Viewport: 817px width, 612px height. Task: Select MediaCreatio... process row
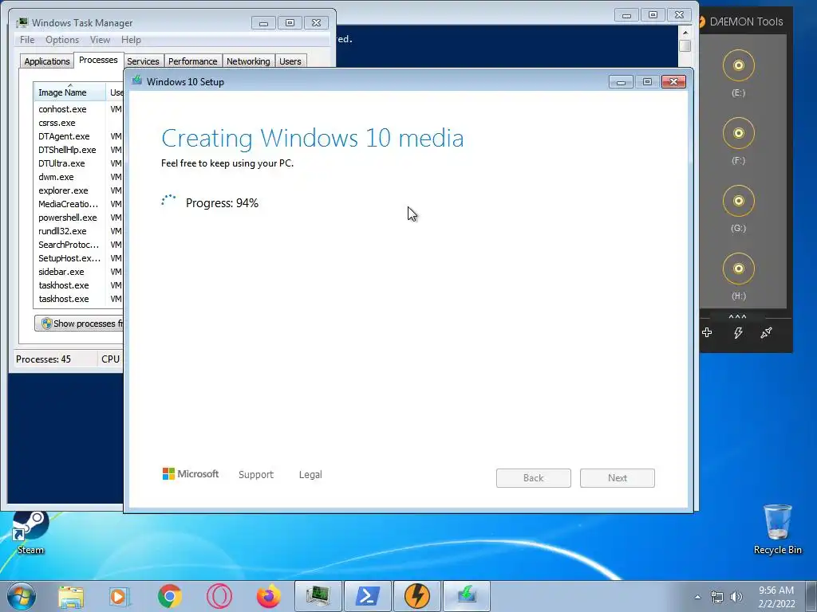point(78,204)
